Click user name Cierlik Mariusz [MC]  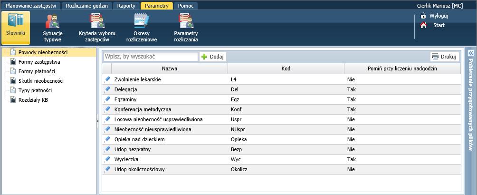[x=440, y=6]
